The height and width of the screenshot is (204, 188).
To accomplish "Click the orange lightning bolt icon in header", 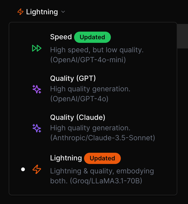I will click(20, 12).
